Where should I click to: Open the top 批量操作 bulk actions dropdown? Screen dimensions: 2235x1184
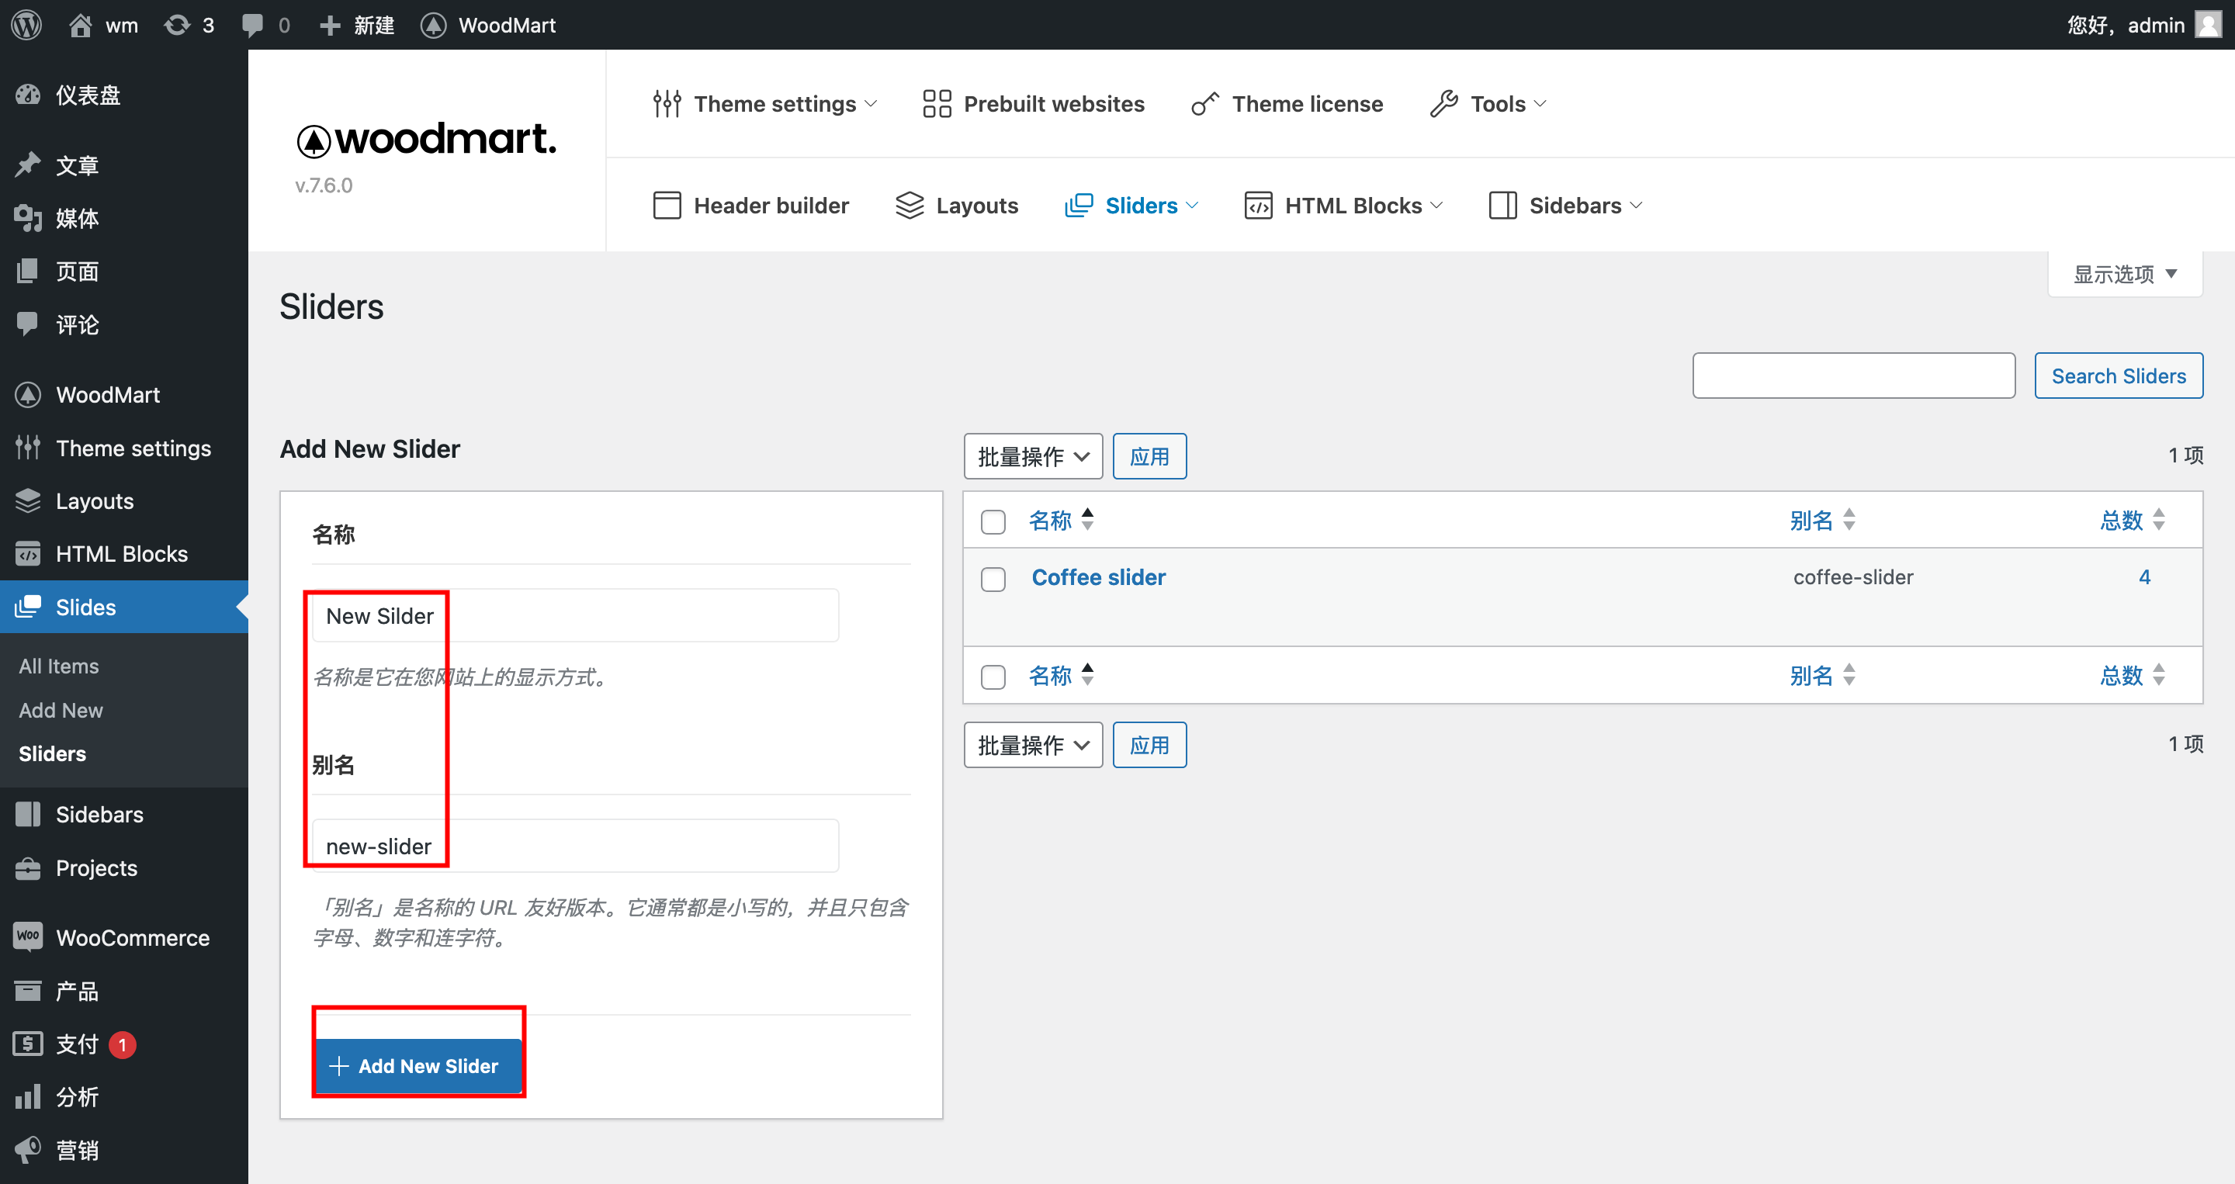coord(1032,456)
